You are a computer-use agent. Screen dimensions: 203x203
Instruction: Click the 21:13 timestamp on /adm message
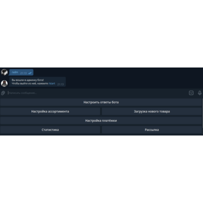click(x=23, y=73)
